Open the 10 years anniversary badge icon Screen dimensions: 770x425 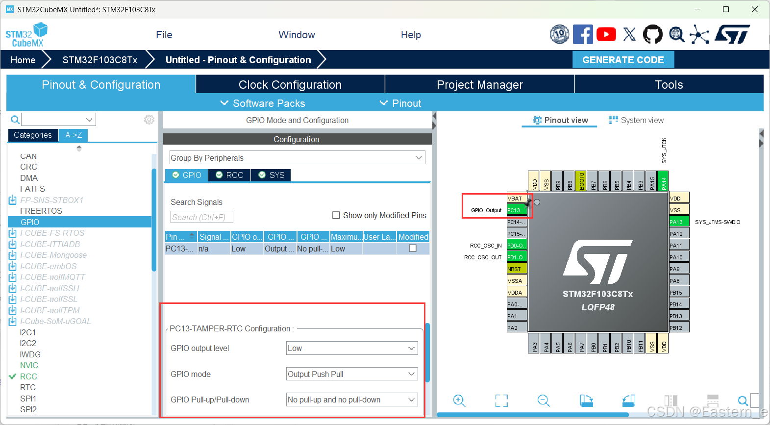pyautogui.click(x=559, y=34)
